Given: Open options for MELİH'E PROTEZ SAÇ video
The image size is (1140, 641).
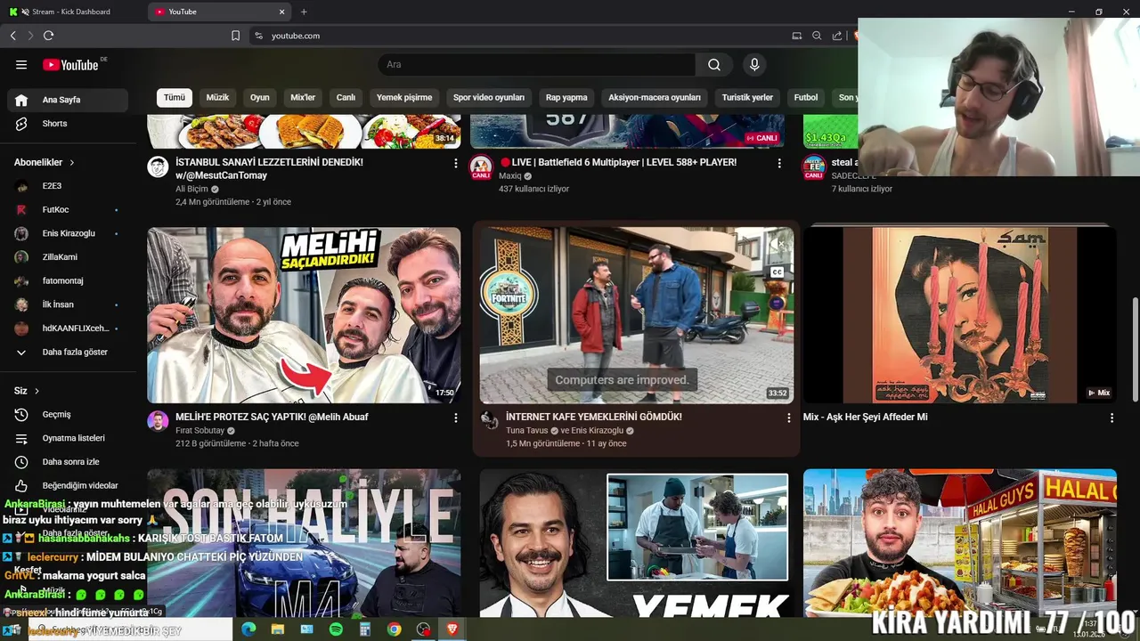Looking at the screenshot, I should pyautogui.click(x=456, y=418).
